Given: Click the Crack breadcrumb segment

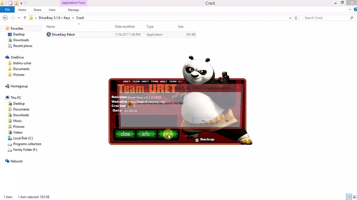Looking at the screenshot, I should pos(80,18).
